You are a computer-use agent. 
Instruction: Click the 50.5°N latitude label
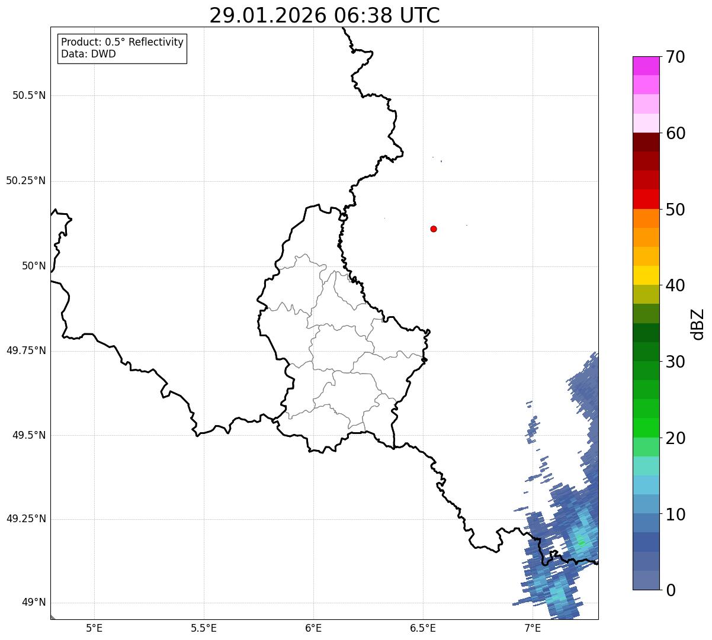(29, 95)
